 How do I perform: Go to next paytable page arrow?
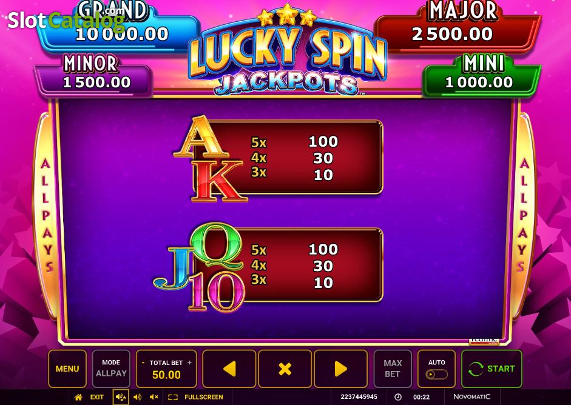click(x=340, y=369)
